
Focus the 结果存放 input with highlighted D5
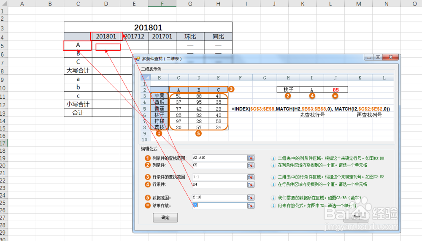click(x=219, y=206)
